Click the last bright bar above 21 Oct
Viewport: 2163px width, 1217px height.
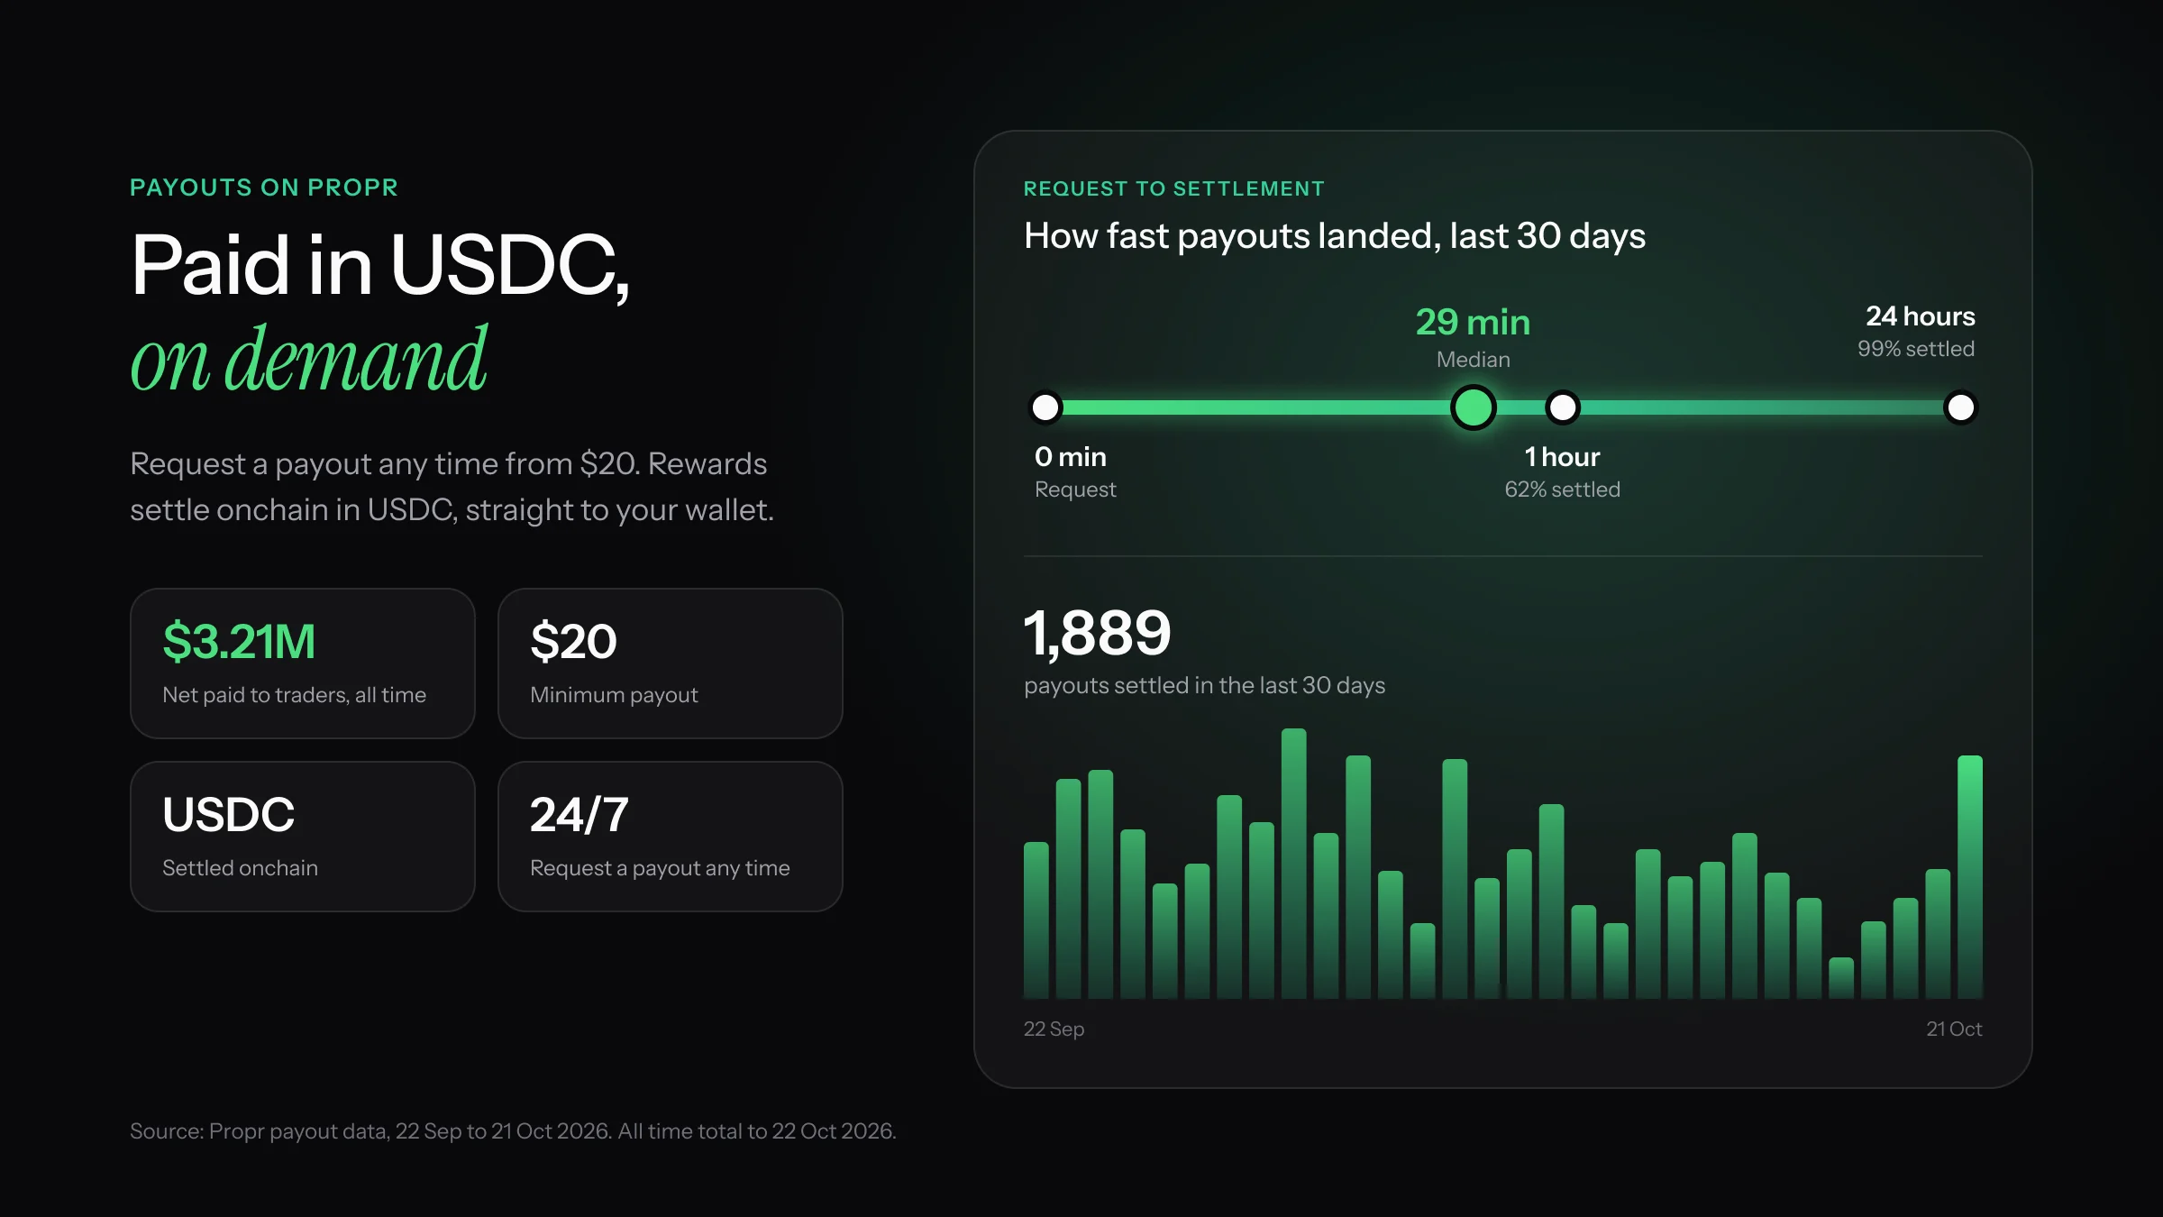click(1970, 877)
